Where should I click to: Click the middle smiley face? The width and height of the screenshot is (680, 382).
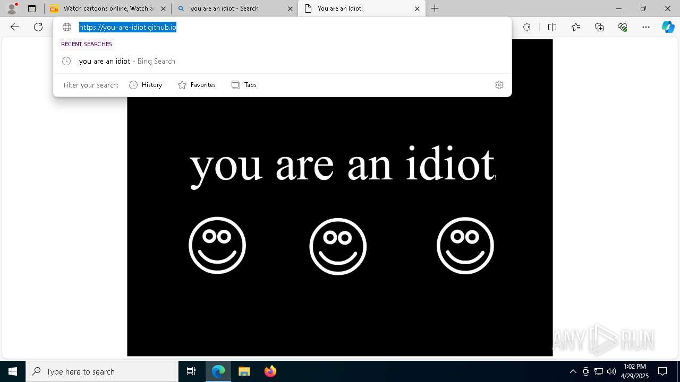338,246
